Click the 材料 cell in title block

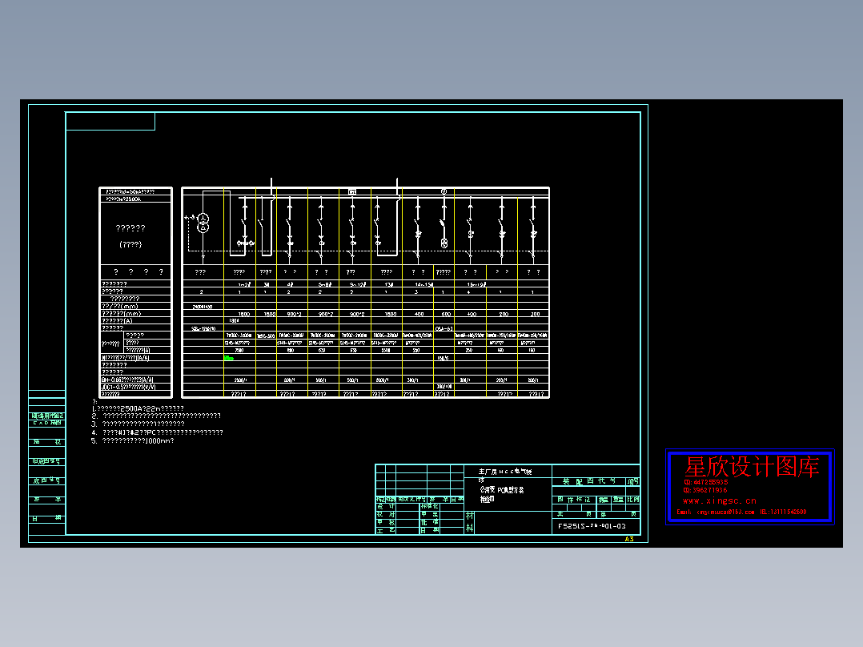(x=469, y=521)
